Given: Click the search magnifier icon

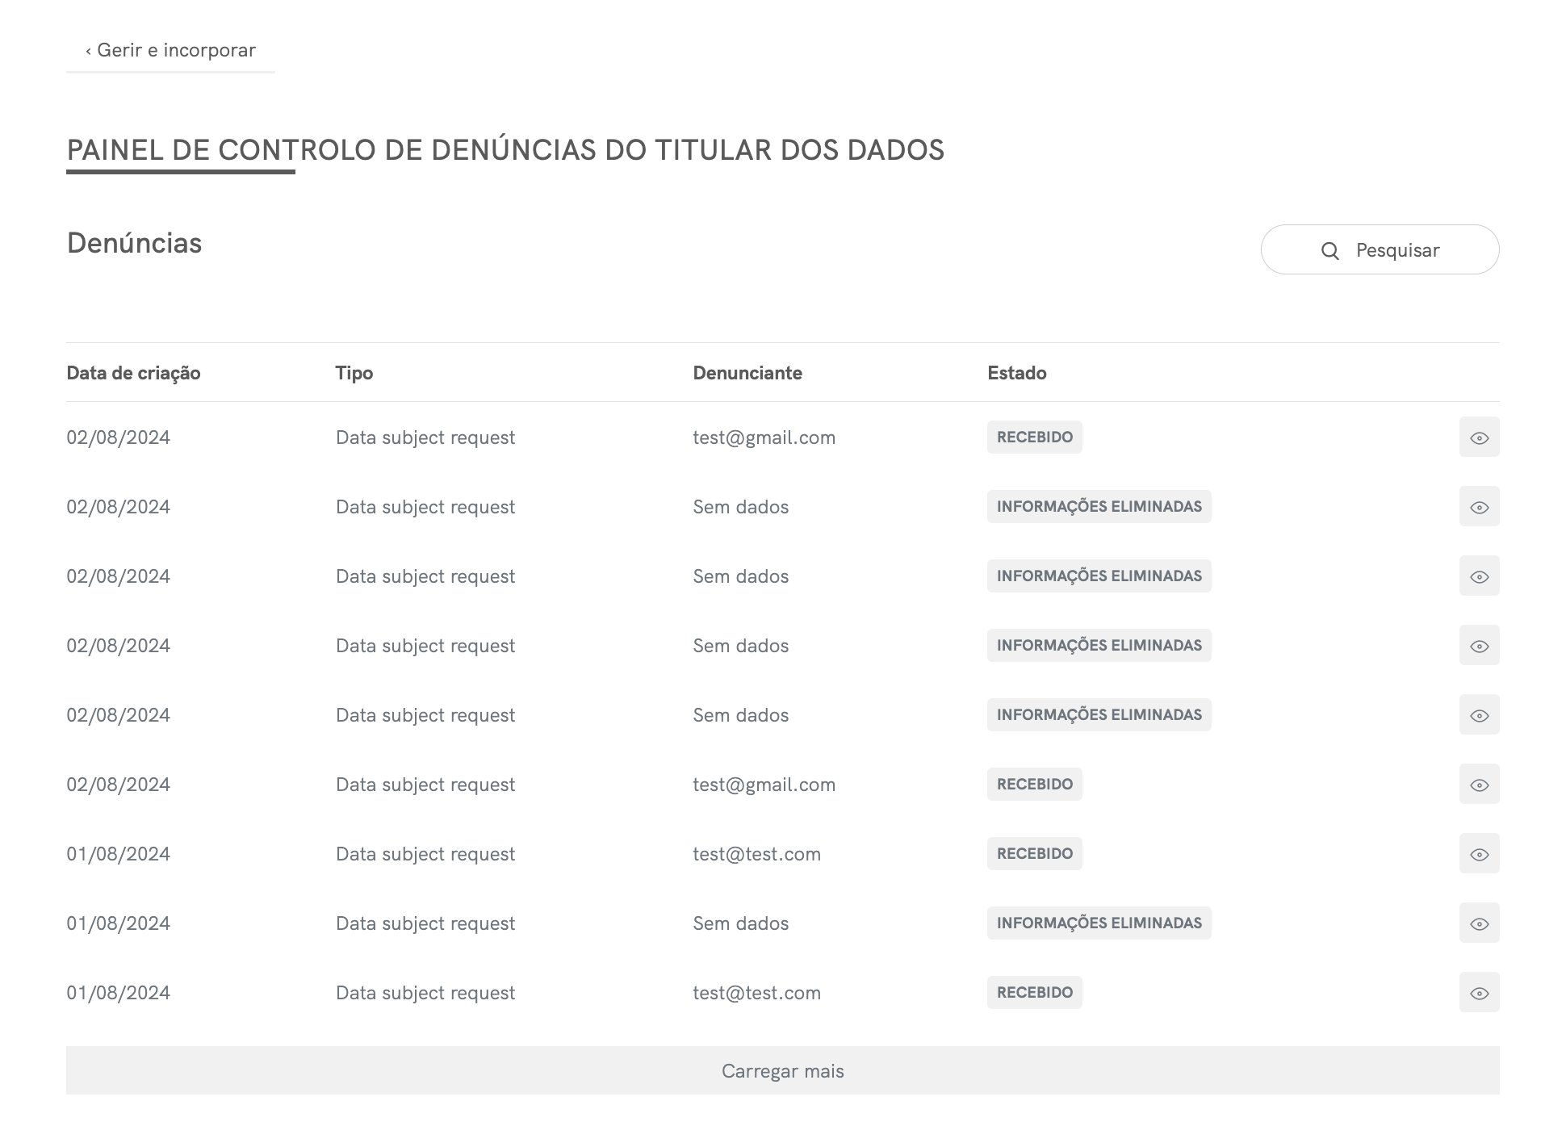Looking at the screenshot, I should point(1329,251).
